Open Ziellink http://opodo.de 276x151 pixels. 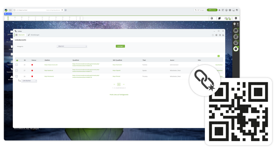coord(49,70)
